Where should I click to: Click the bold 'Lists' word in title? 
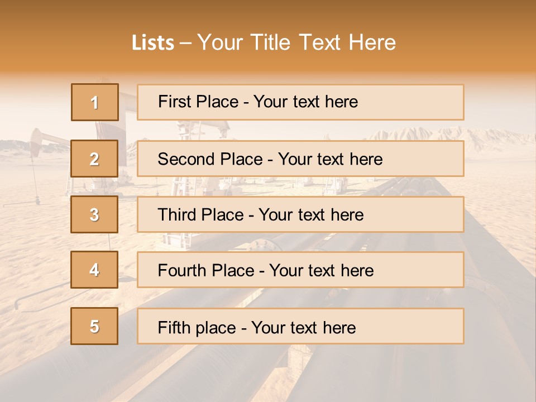click(152, 43)
